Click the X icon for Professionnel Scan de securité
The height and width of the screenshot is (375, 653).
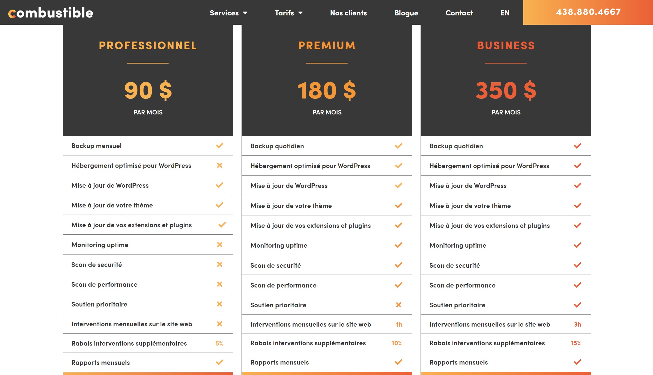coord(220,264)
